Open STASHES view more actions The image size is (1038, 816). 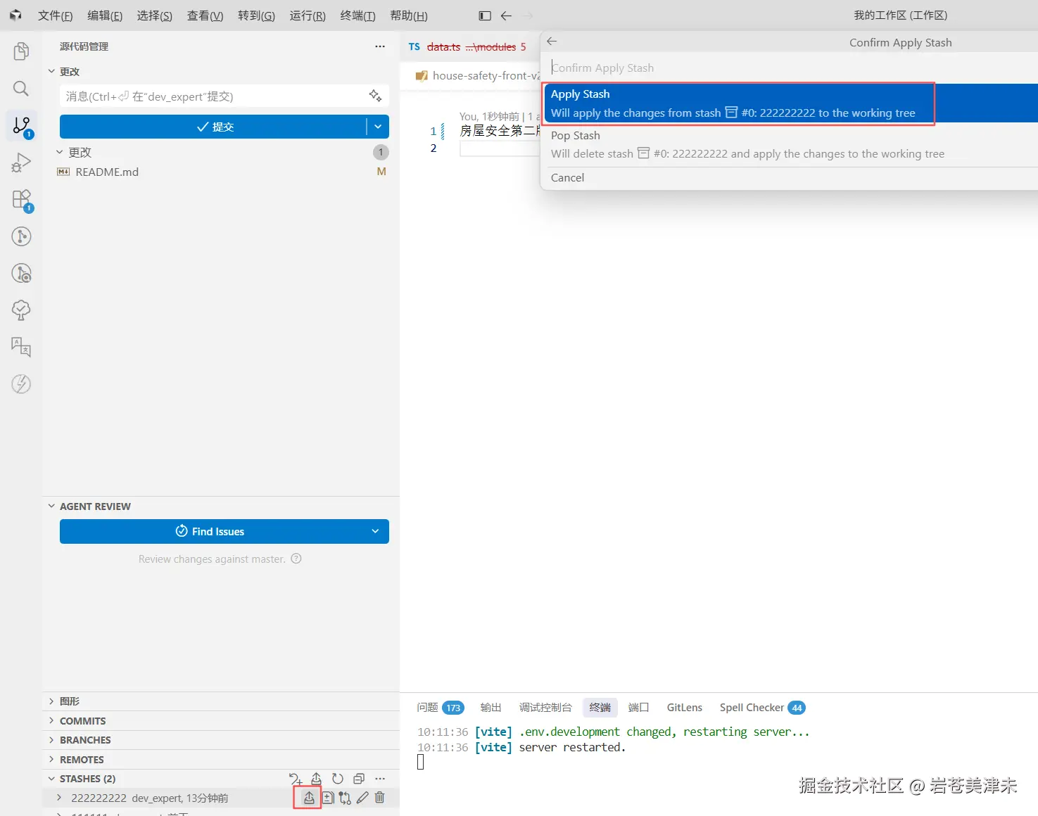(x=380, y=779)
